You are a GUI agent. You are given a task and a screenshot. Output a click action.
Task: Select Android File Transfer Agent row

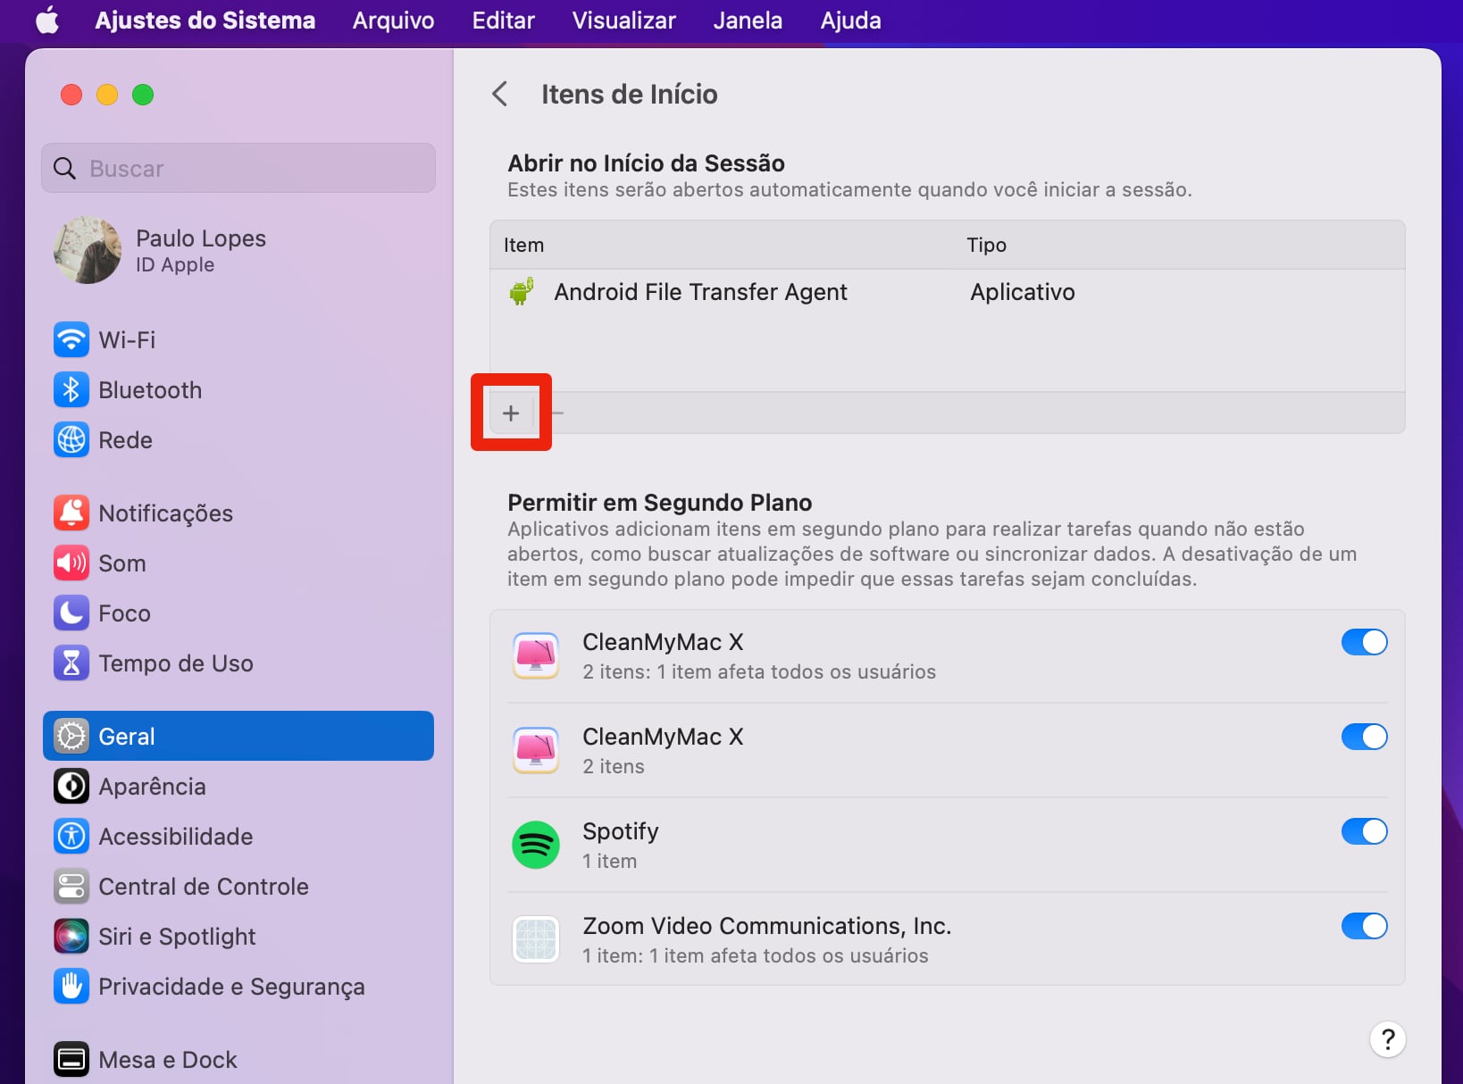coord(700,292)
